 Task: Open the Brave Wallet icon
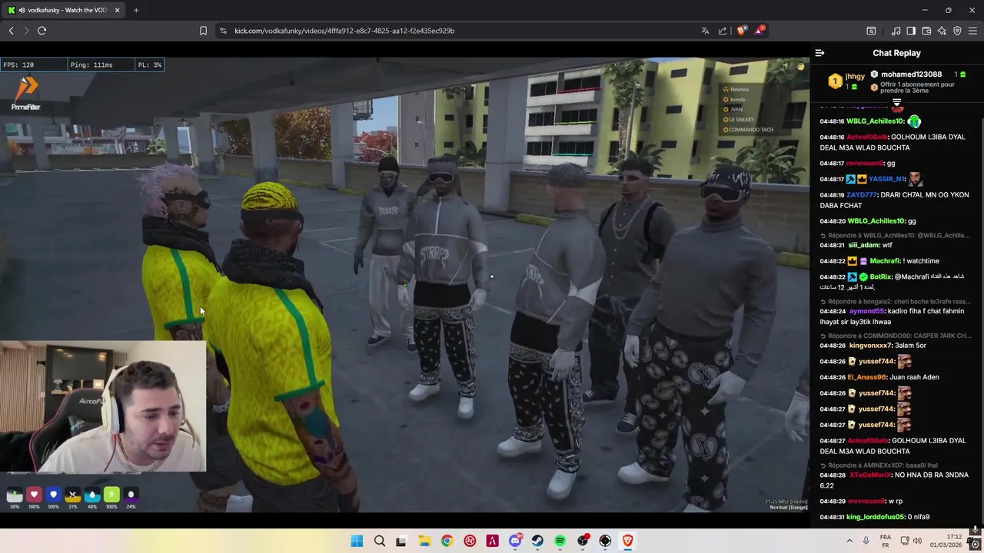(926, 31)
